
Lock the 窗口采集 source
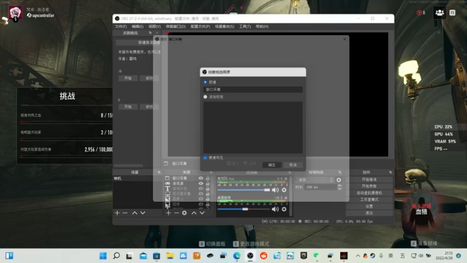click(208, 178)
